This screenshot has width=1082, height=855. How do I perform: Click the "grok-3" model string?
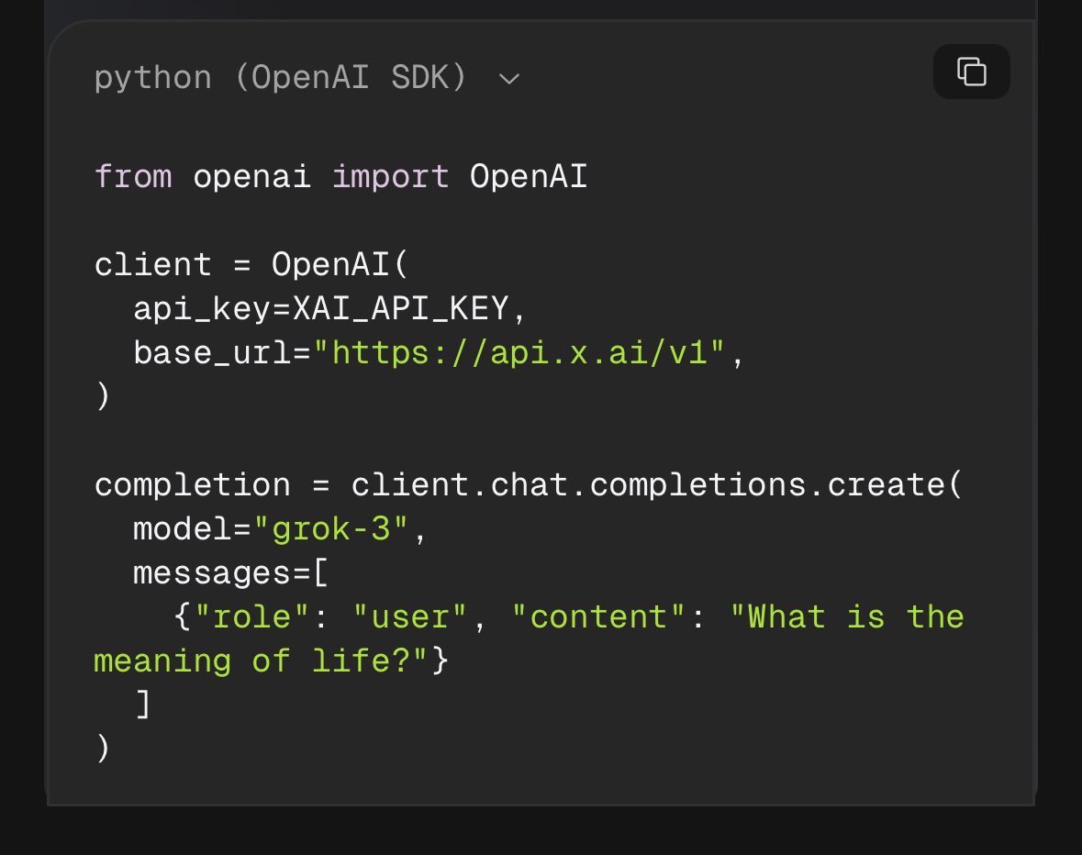tap(330, 529)
